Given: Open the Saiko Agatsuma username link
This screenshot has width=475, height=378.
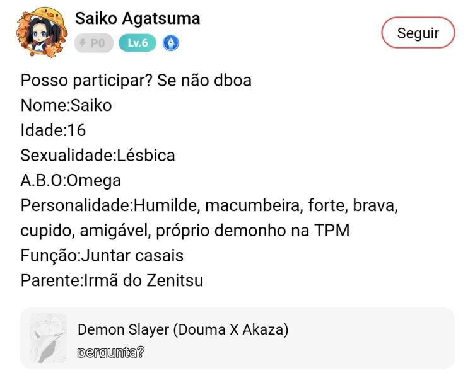Looking at the screenshot, I should [138, 19].
